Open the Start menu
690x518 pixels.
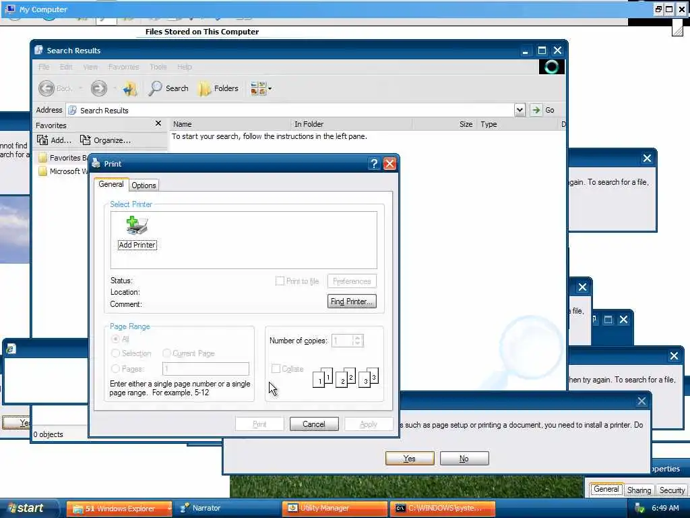pos(29,509)
